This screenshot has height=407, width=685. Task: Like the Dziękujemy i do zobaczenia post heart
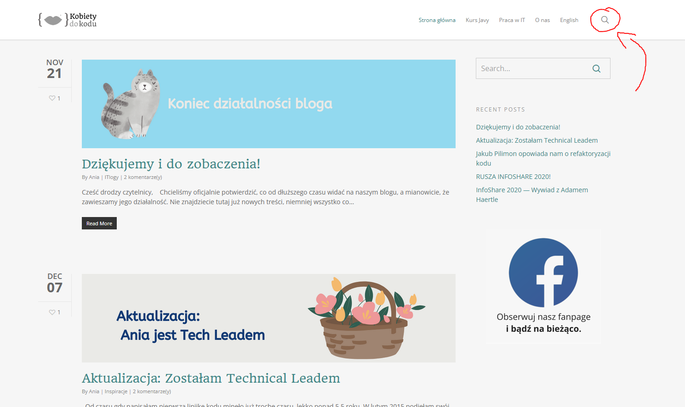click(52, 98)
